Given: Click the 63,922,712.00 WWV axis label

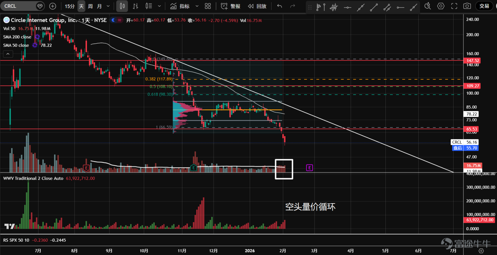Looking at the screenshot, I should [480, 220].
